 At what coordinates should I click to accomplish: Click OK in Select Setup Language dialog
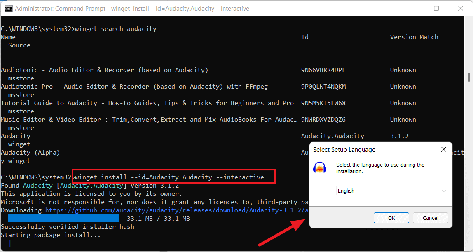click(x=391, y=218)
